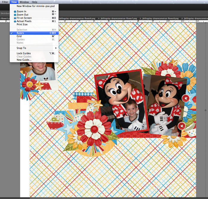Viewport: 208px width, 199px height.
Task: Select the Snap To menu entry
Action: [x=34, y=48]
